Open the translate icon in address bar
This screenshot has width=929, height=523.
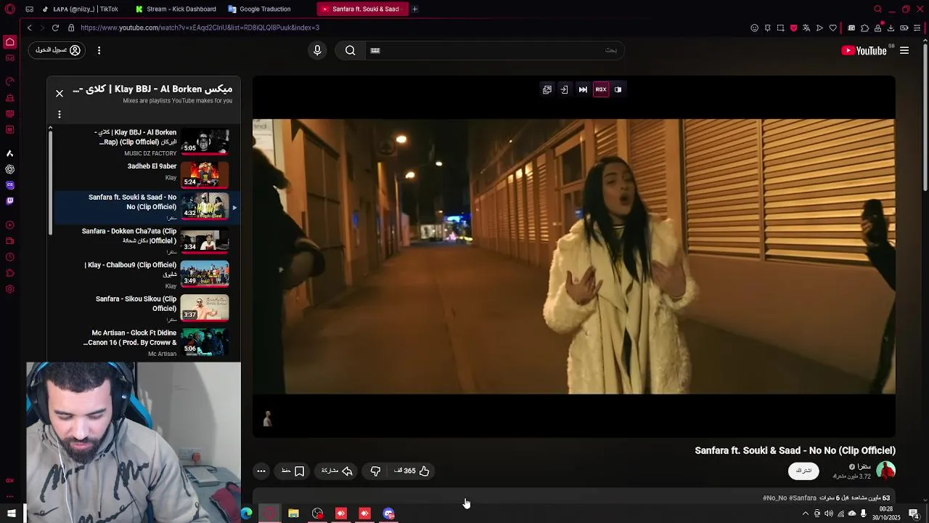[x=806, y=28]
